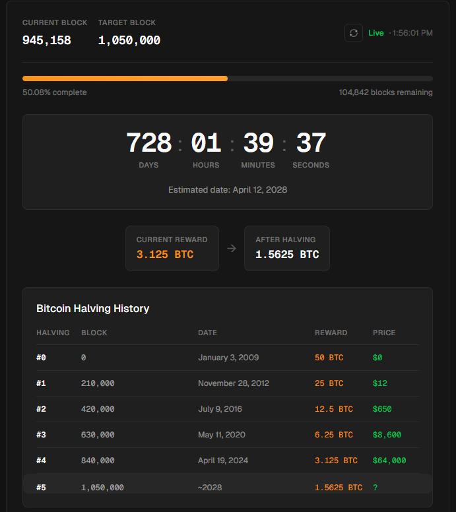Viewport: 456px width, 512px height.
Task: Click the $8,600 price cell
Action: click(387, 435)
